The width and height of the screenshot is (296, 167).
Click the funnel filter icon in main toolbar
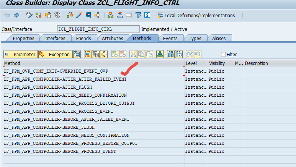(x=138, y=15)
